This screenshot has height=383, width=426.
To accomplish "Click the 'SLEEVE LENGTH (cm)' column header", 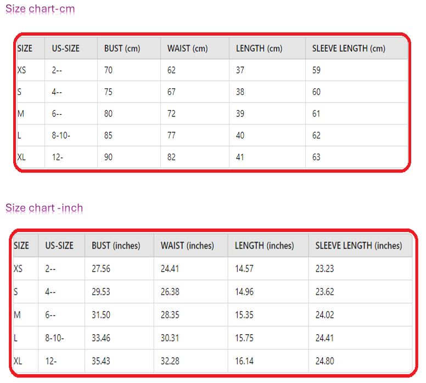I will (349, 48).
